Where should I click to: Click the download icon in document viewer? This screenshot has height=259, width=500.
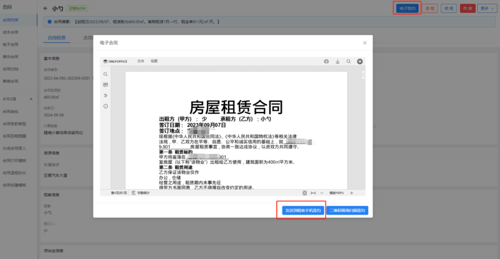tap(337, 61)
